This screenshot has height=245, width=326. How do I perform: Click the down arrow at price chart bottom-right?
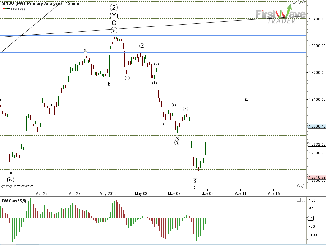click(303, 186)
